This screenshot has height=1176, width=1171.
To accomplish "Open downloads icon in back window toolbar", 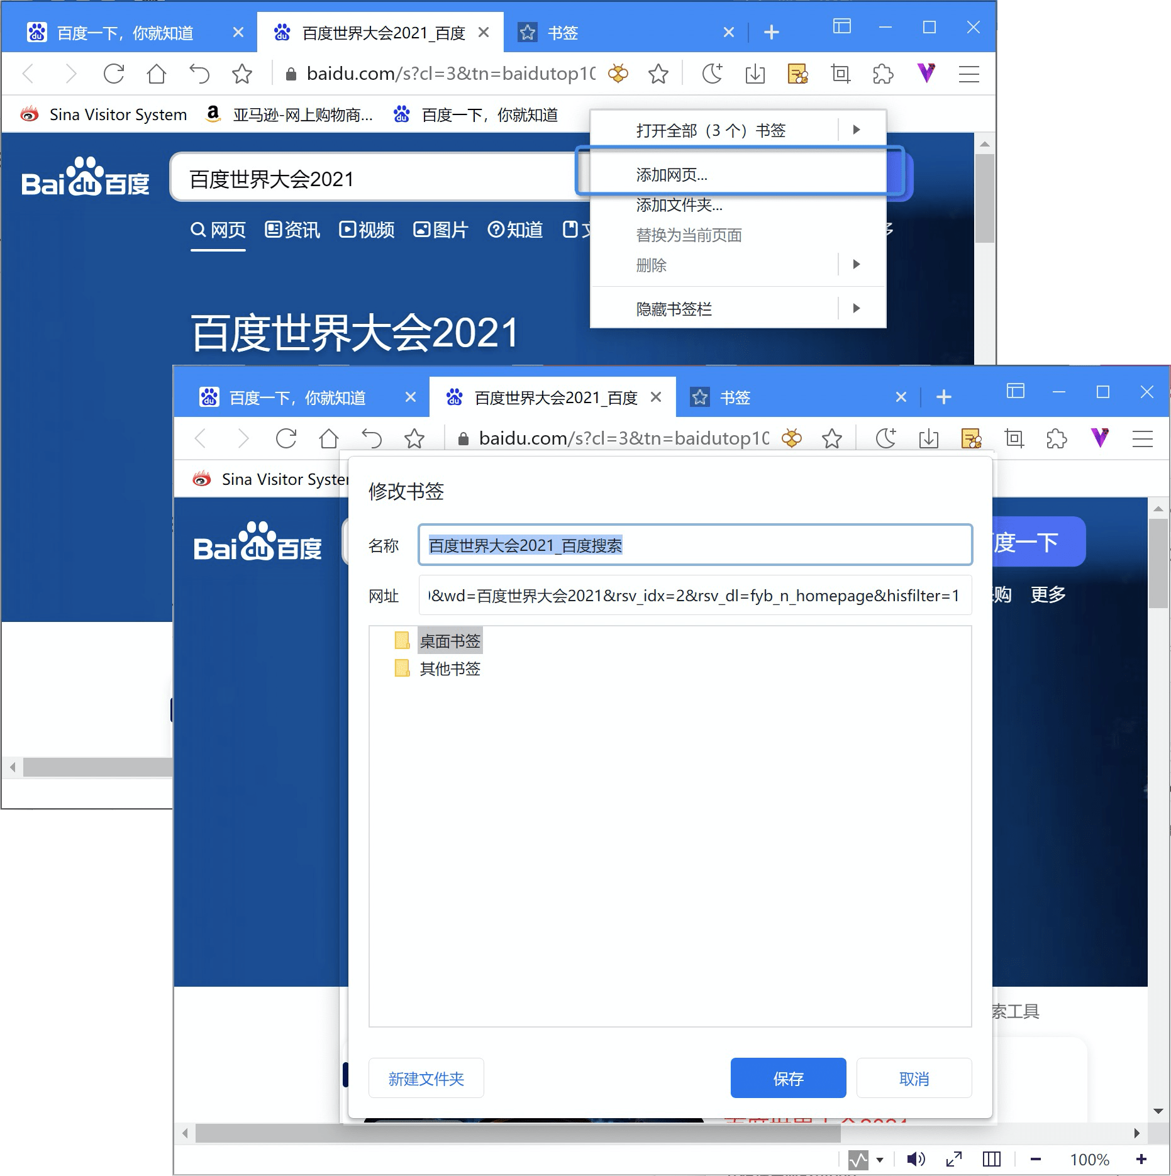I will 755,74.
